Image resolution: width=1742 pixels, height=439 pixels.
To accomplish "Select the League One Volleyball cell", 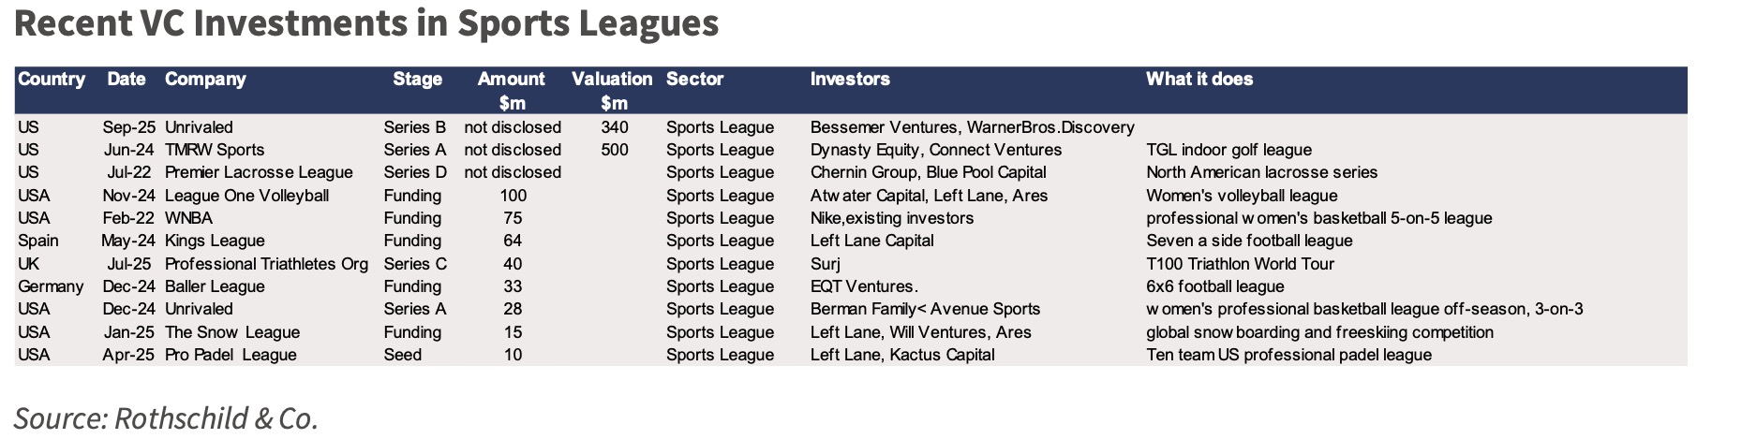I will pyautogui.click(x=246, y=196).
